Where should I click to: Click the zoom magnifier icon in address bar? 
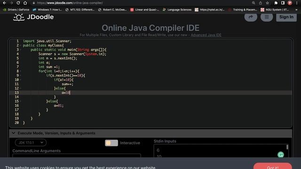point(253,3)
